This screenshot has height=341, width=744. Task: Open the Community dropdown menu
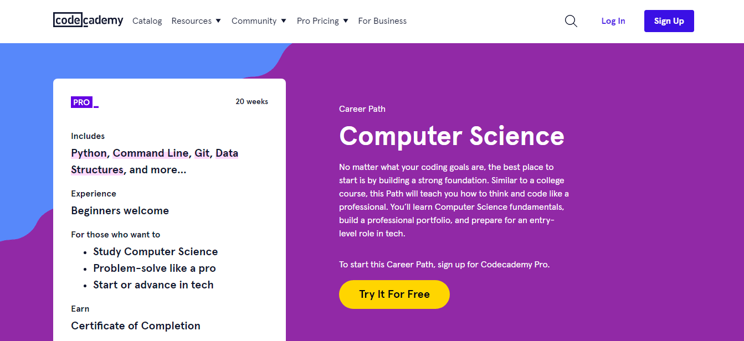(x=259, y=20)
